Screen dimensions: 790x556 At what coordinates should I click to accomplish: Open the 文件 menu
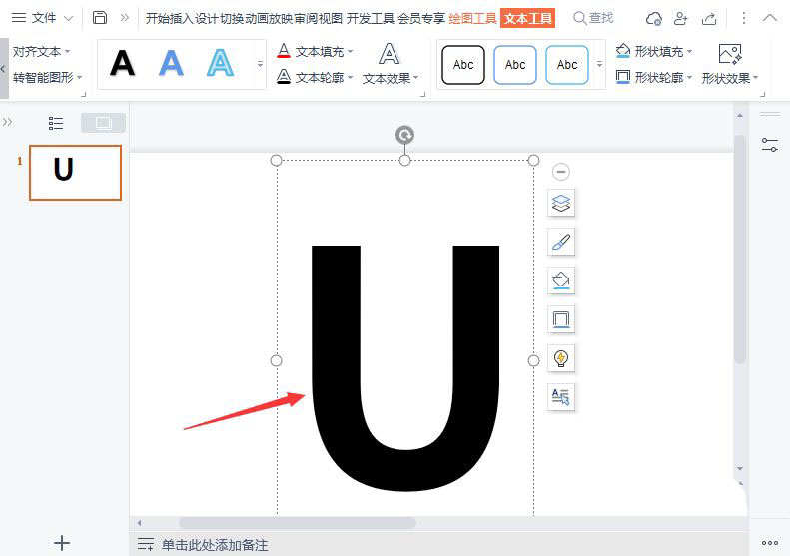coord(42,18)
